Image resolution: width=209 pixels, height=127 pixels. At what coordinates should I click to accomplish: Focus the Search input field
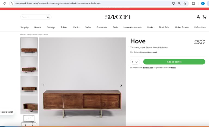click(34, 17)
